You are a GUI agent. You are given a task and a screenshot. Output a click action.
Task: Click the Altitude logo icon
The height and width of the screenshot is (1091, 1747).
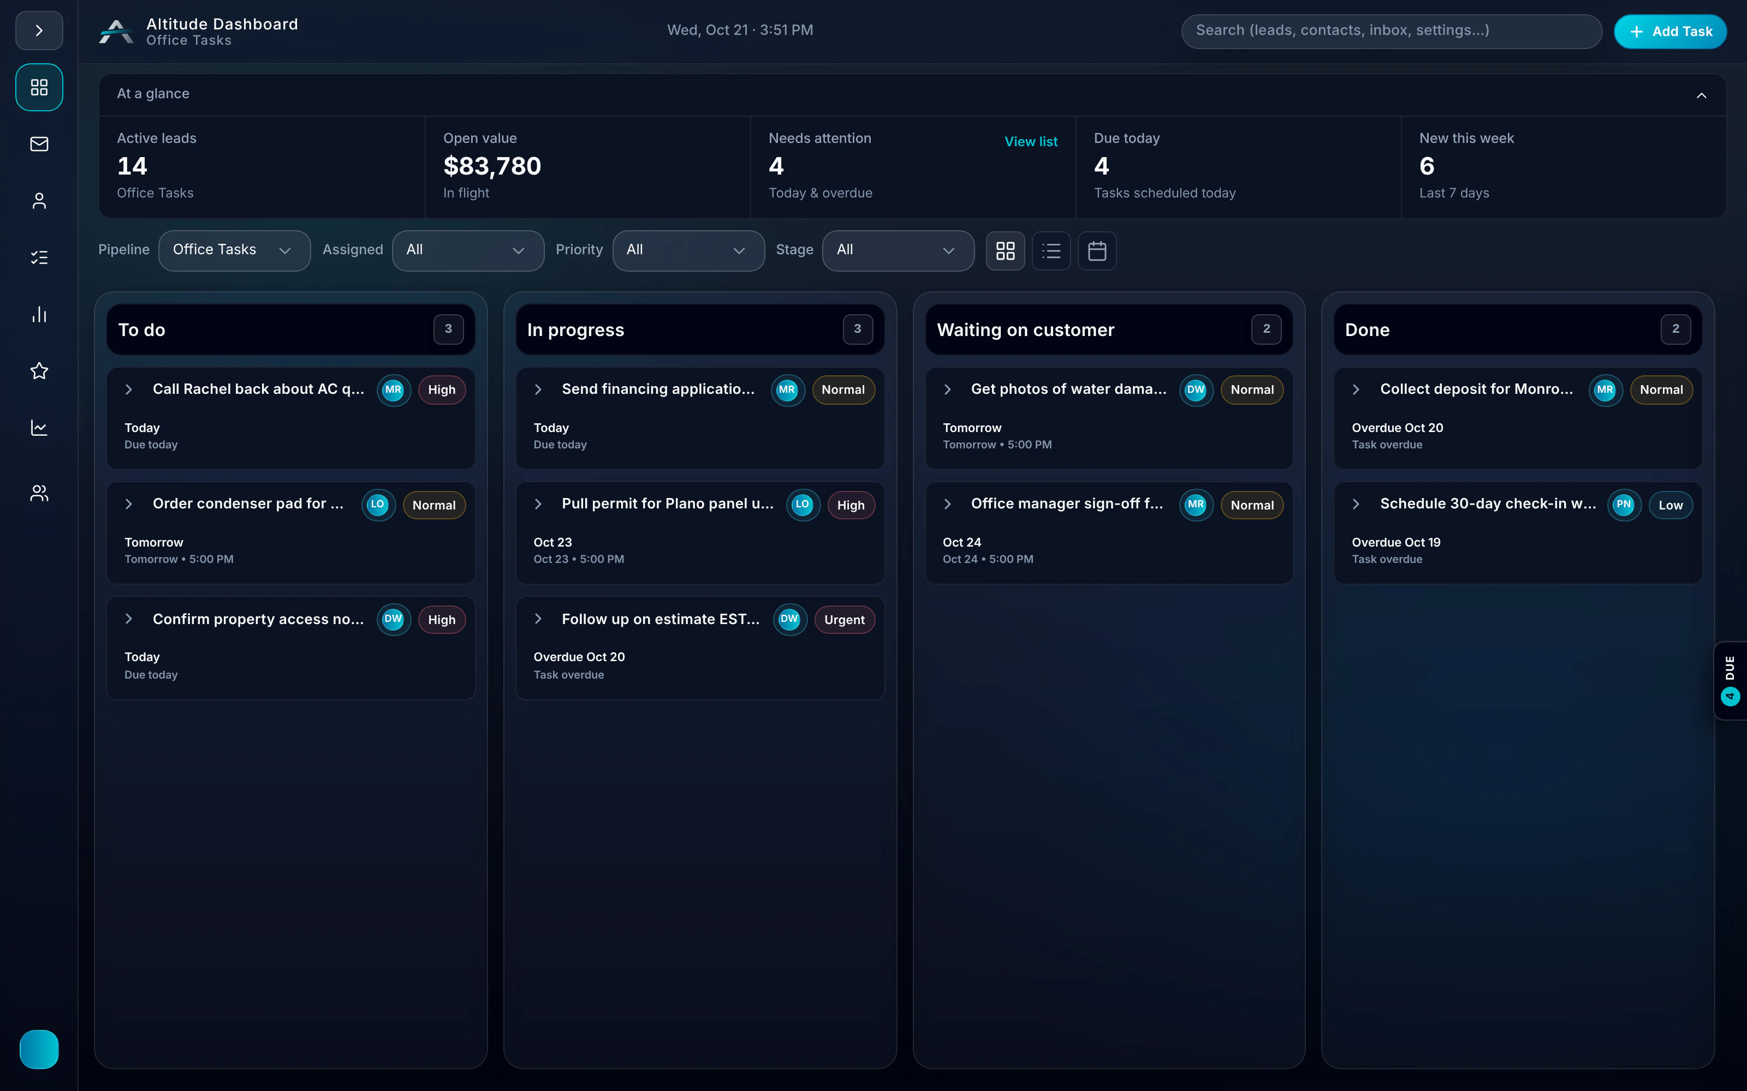click(116, 31)
